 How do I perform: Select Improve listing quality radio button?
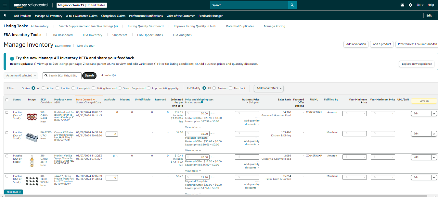149,88
